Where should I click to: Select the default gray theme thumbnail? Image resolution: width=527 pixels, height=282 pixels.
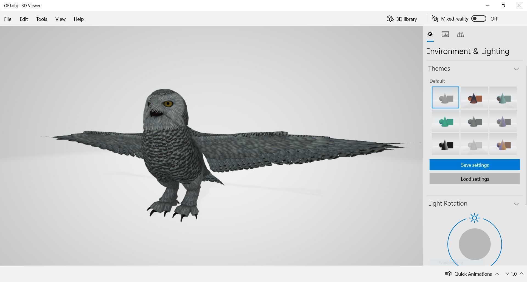point(445,97)
